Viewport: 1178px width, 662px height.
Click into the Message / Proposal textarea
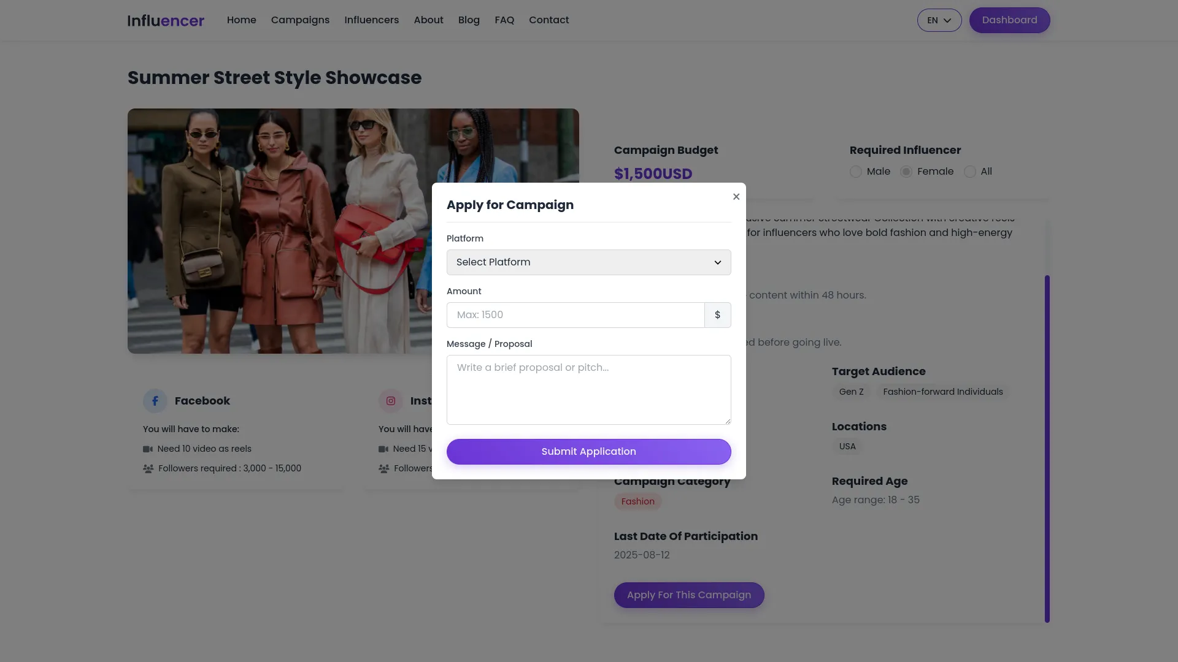[588, 390]
